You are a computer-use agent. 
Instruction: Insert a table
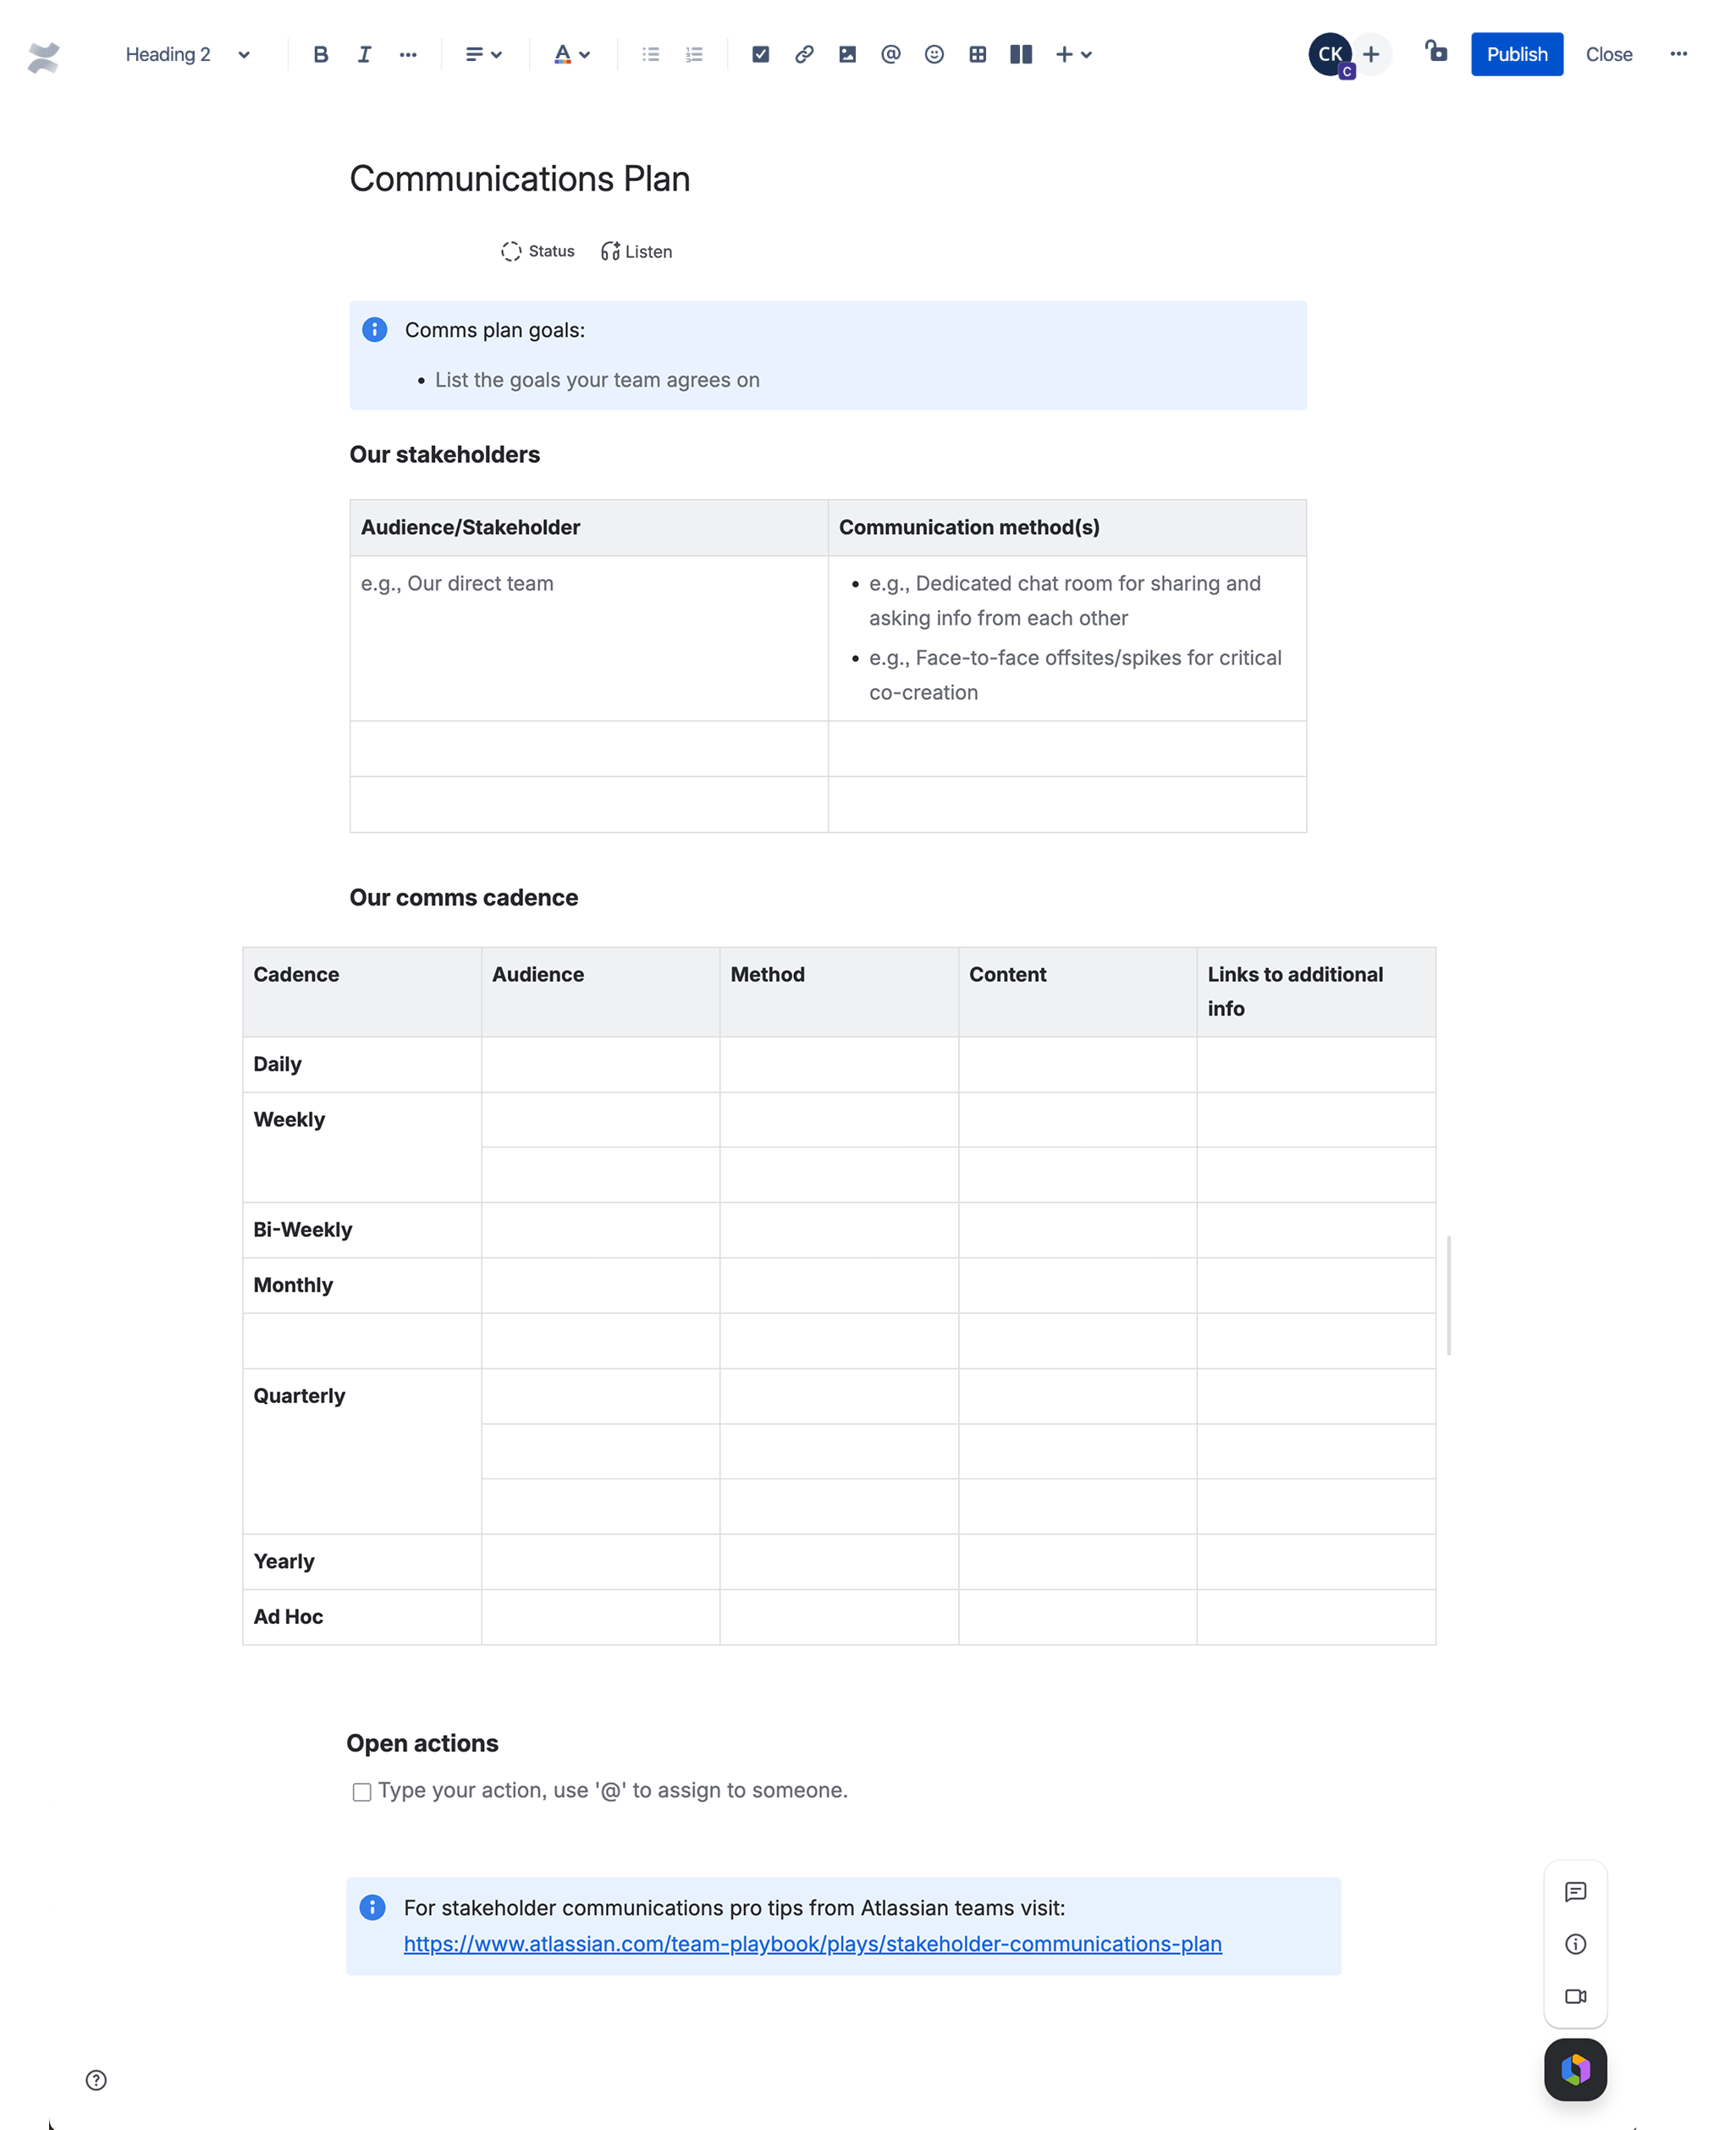click(977, 54)
